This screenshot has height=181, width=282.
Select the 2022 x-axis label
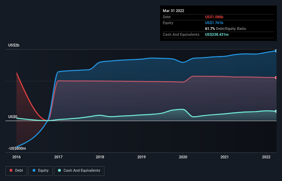click(266, 157)
